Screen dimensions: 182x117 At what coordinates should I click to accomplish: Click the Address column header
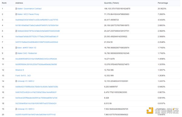(x=19, y=3)
